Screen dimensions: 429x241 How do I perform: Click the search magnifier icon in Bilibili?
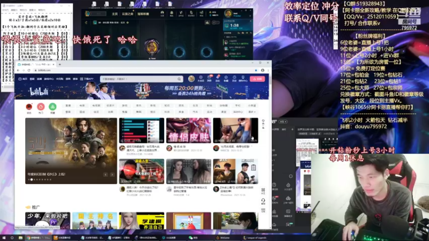pos(179,79)
